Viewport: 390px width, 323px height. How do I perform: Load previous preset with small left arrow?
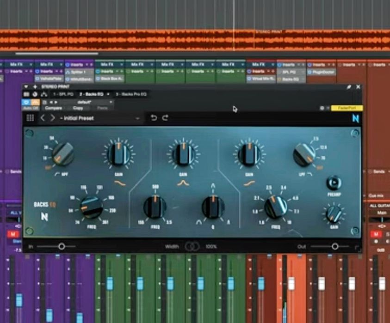click(51, 102)
